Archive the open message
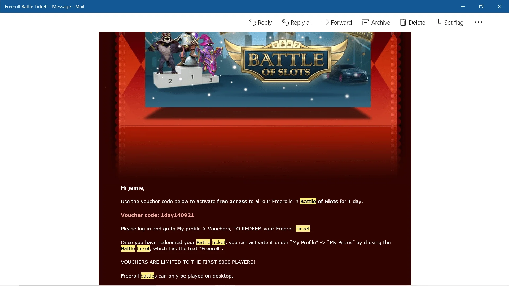This screenshot has height=286, width=509. click(x=376, y=23)
